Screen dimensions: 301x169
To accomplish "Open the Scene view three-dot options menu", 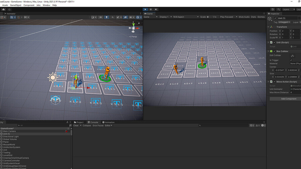I will [x=141, y=14].
